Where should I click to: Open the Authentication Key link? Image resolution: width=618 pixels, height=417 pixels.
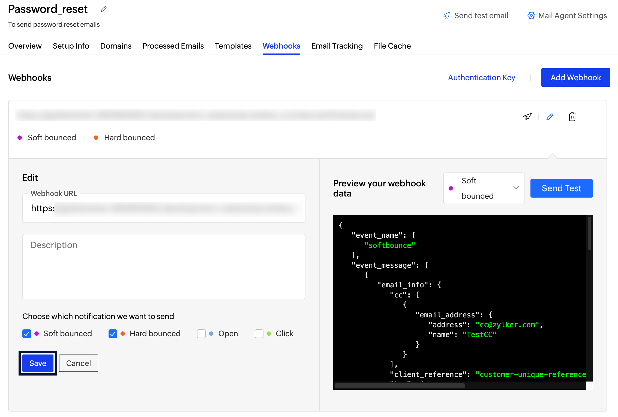481,78
